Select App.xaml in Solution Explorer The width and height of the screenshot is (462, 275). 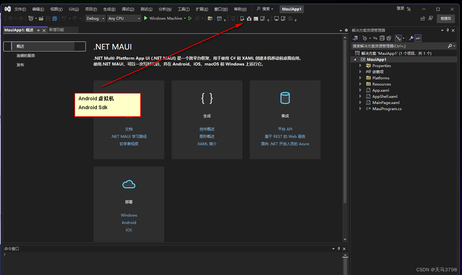pos(381,90)
